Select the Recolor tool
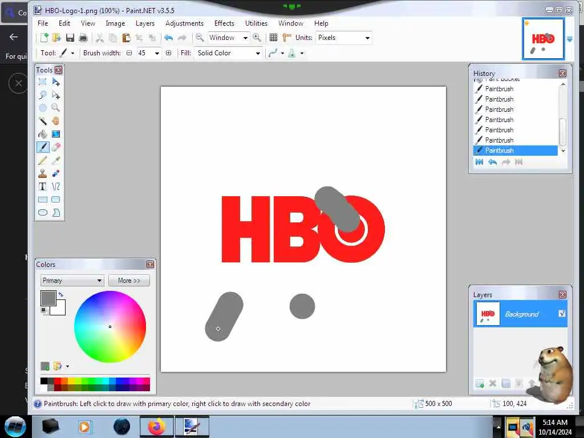This screenshot has height=438, width=584. pos(56,173)
